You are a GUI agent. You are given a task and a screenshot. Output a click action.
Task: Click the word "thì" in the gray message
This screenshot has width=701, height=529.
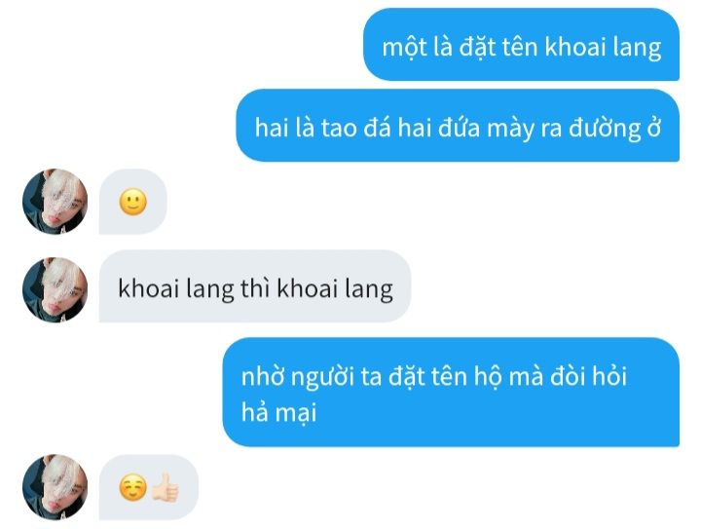click(255, 287)
